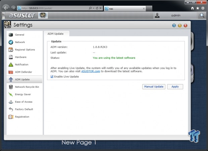Open the ASUSTOR.com link
The image size is (208, 151).
pos(91,71)
